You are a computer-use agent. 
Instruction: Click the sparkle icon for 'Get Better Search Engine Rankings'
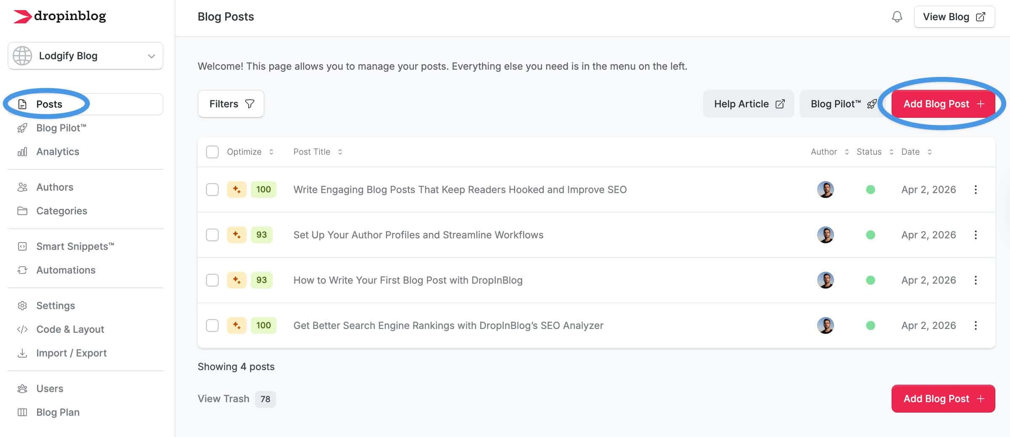pos(237,326)
